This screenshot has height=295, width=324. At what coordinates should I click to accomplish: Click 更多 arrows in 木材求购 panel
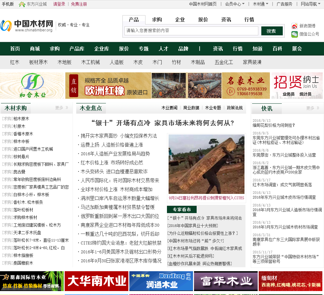62,108
